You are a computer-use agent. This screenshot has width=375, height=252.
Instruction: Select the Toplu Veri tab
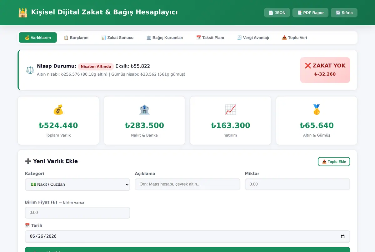click(294, 38)
